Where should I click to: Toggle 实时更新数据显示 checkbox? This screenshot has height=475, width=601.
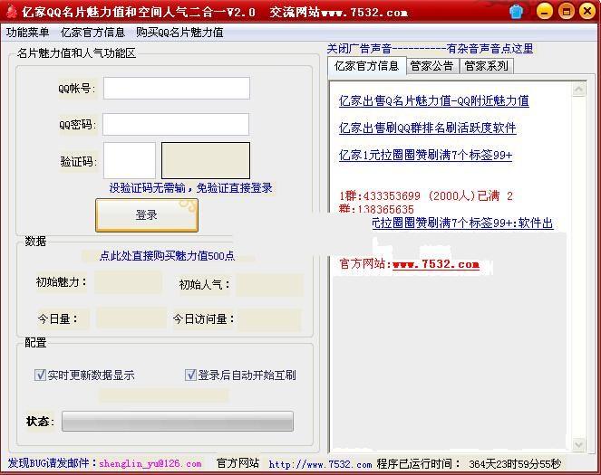click(40, 375)
